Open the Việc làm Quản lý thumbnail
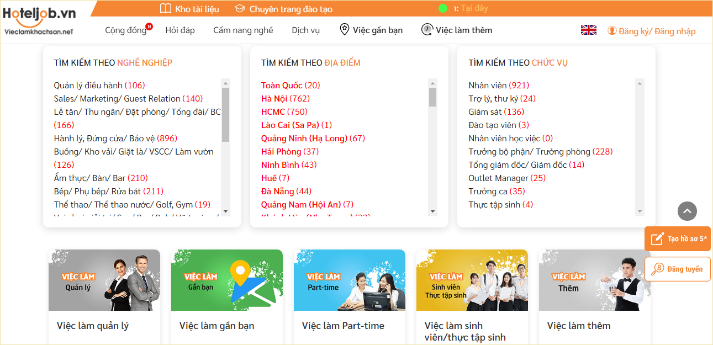The width and height of the screenshot is (713, 345). point(104,280)
